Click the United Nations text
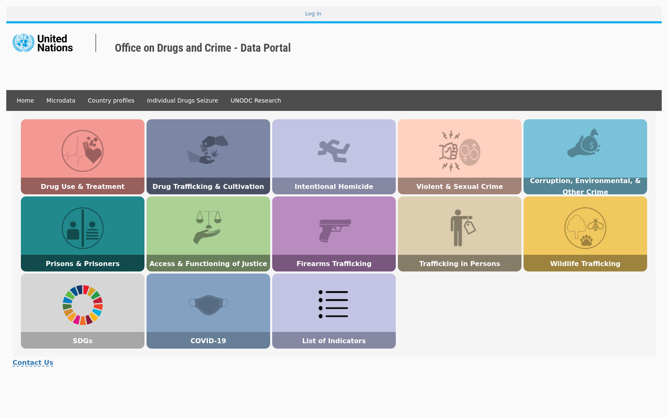 55,43
